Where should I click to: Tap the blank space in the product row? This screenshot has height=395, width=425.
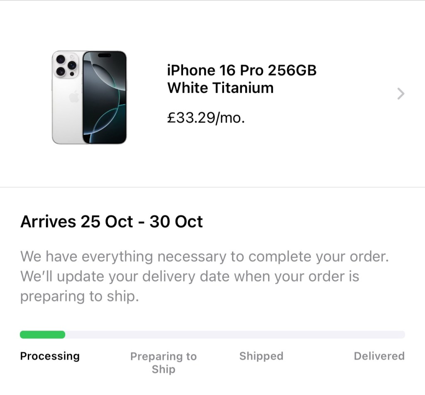pyautogui.click(x=340, y=137)
